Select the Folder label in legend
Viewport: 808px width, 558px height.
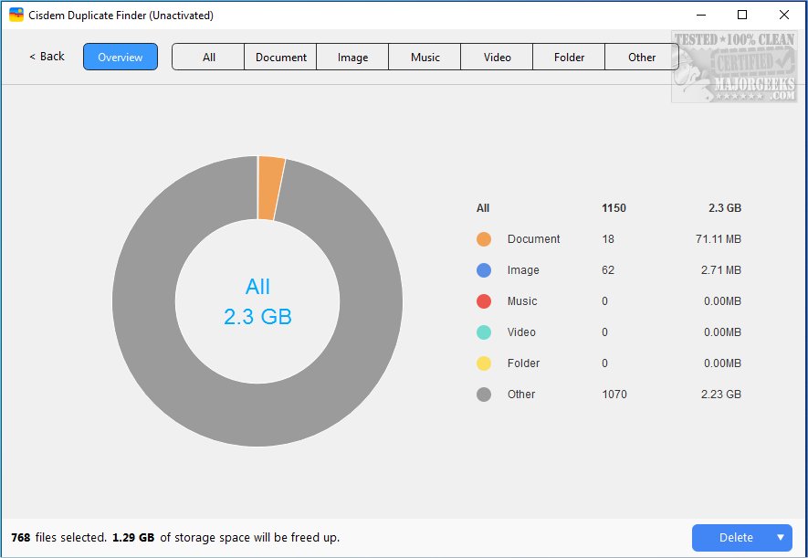point(523,363)
